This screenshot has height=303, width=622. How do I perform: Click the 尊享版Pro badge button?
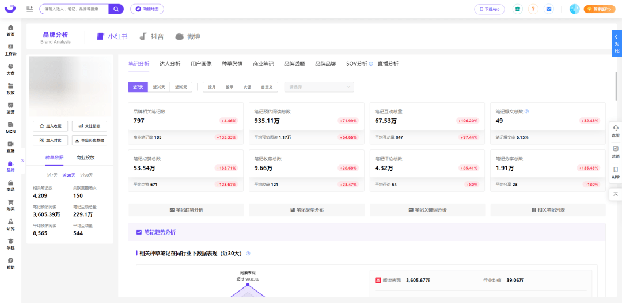600,9
